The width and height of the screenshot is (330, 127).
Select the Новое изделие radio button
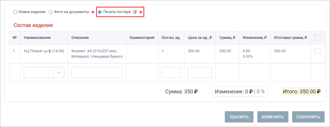[x=15, y=12]
